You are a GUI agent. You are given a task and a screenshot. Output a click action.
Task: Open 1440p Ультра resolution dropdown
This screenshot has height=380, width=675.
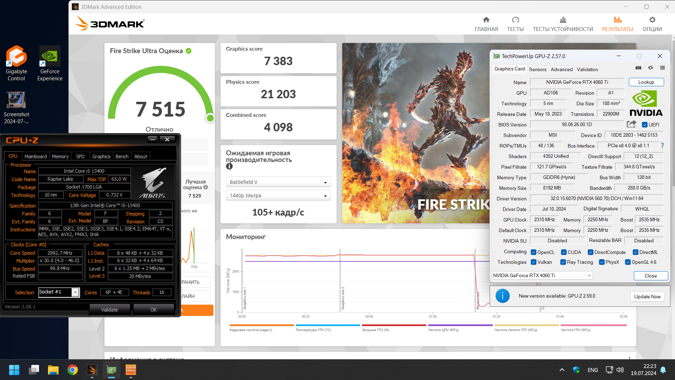(x=278, y=195)
